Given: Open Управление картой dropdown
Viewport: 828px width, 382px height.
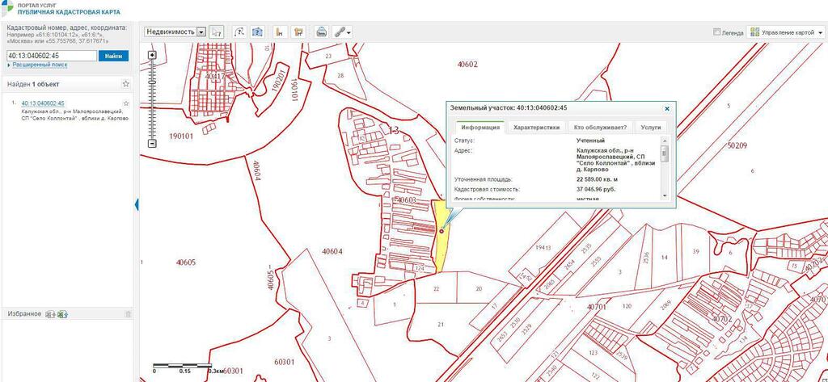Looking at the screenshot, I should coord(787,32).
